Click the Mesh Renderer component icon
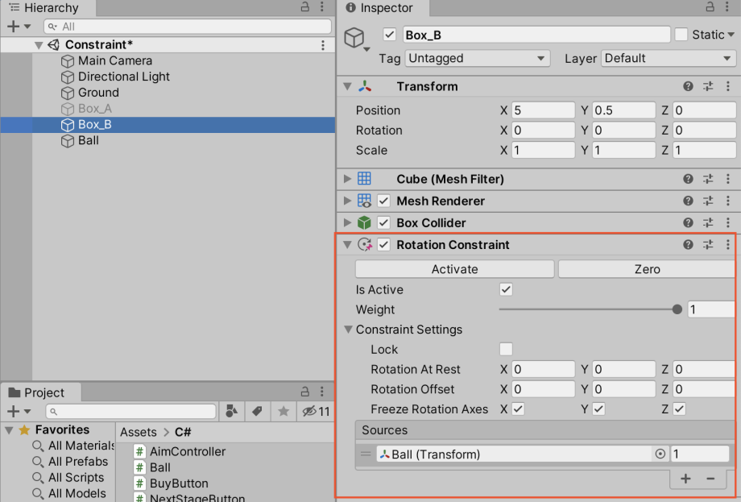741x502 pixels. [366, 201]
